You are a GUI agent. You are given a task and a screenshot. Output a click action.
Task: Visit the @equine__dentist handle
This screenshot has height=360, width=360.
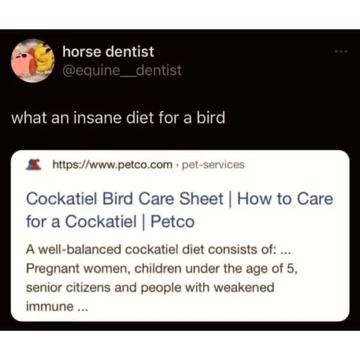[x=122, y=71]
